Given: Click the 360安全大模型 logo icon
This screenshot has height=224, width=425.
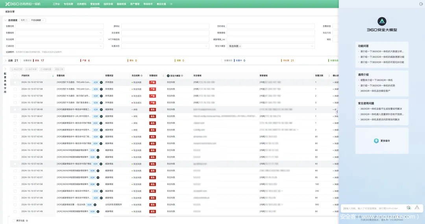Looking at the screenshot, I should click(x=382, y=21).
